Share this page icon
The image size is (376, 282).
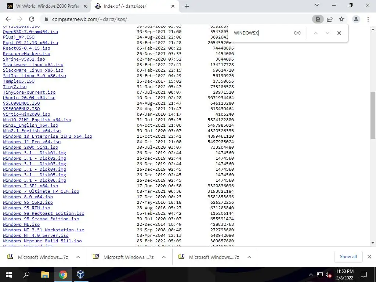[x=330, y=19]
